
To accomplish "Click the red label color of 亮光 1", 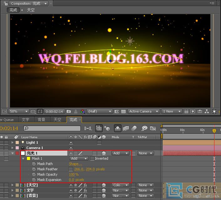I will point(17,153).
